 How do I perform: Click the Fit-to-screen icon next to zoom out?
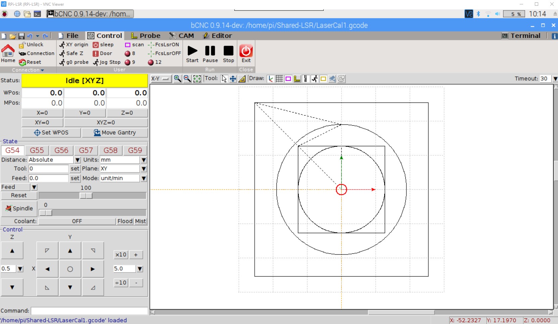tap(197, 79)
